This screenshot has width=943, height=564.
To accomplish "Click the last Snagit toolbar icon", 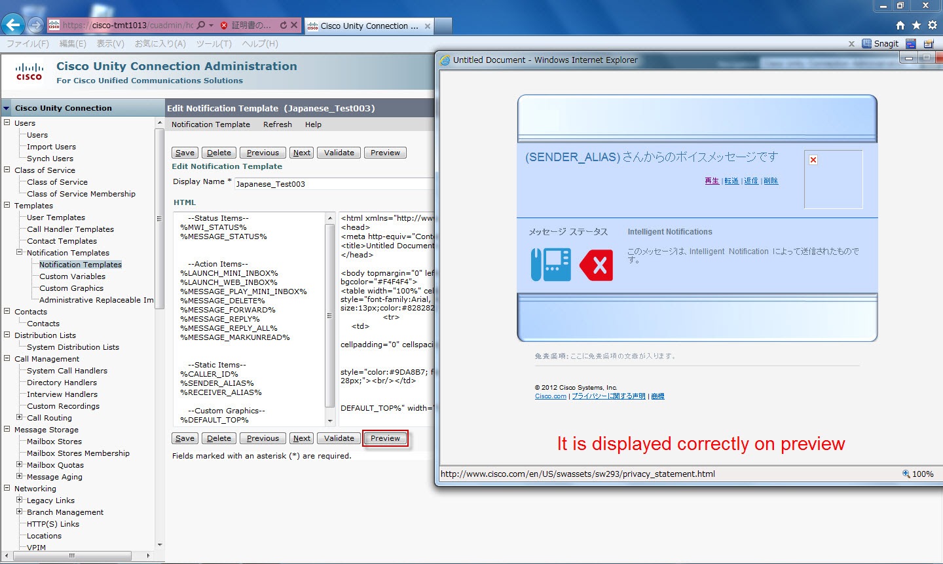I will 929,43.
